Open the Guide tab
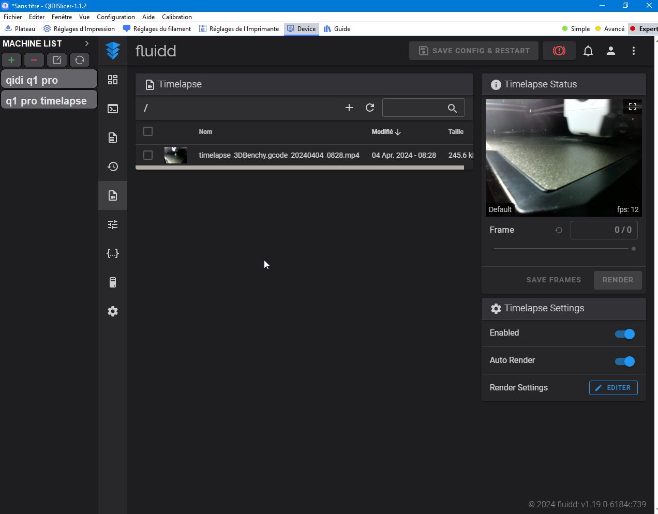Viewport: 658px width, 514px height. [337, 29]
